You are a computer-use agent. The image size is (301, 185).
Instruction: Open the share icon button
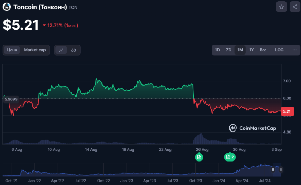(295, 7)
